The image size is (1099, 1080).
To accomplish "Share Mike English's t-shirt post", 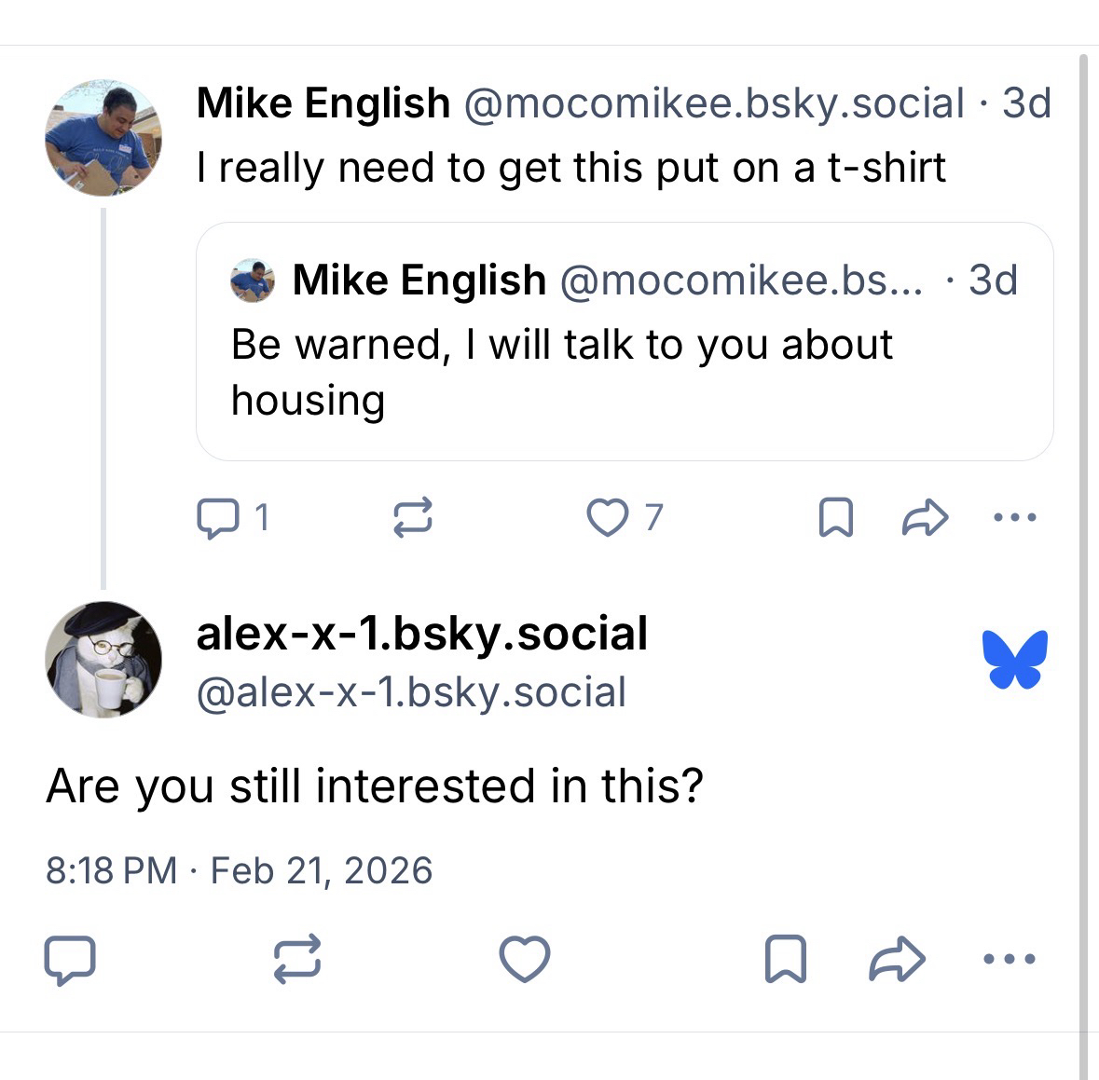I will [925, 517].
